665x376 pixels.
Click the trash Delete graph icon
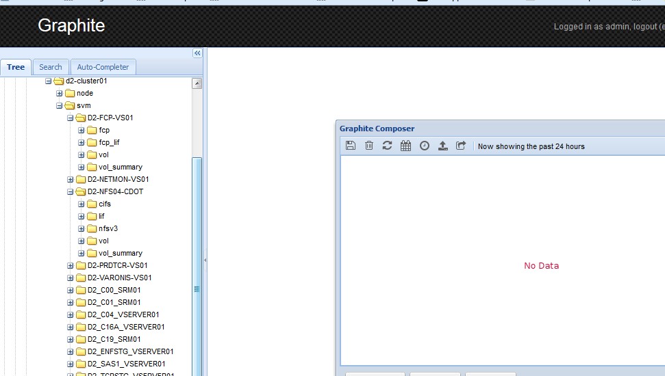pos(369,146)
